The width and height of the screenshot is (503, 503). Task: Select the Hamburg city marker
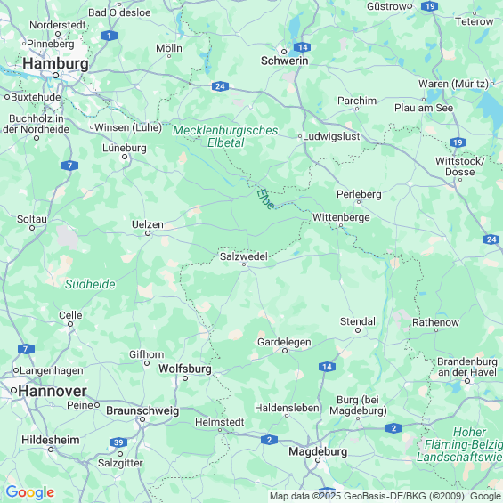(55, 76)
